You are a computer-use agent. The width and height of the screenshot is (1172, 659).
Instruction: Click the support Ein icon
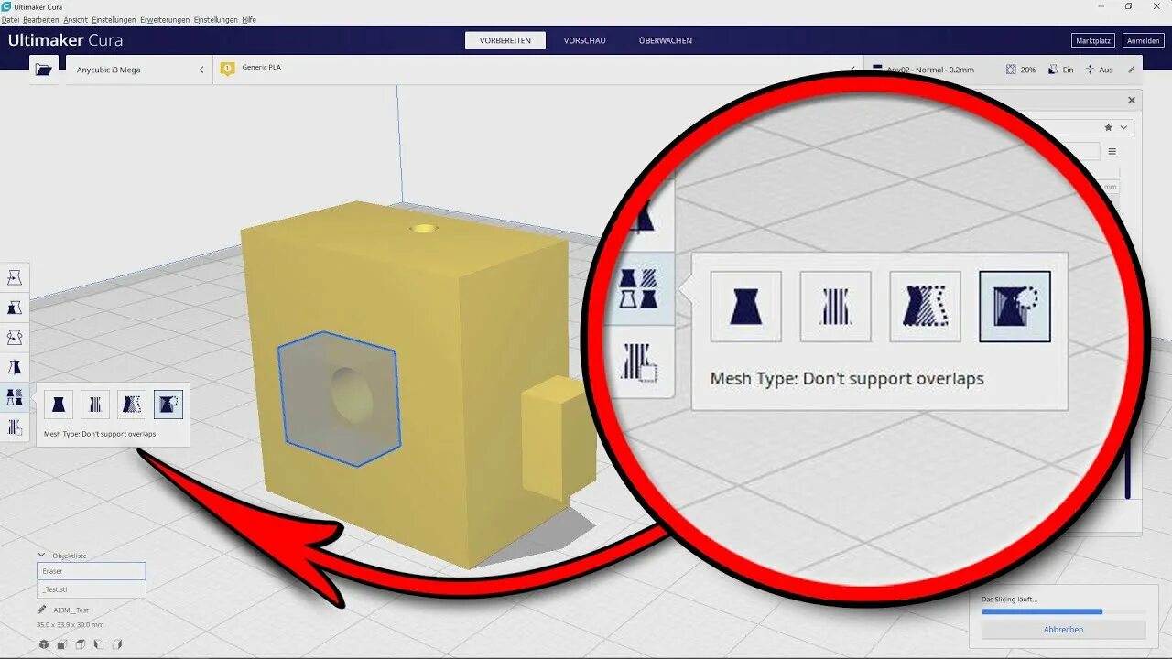coord(1051,70)
